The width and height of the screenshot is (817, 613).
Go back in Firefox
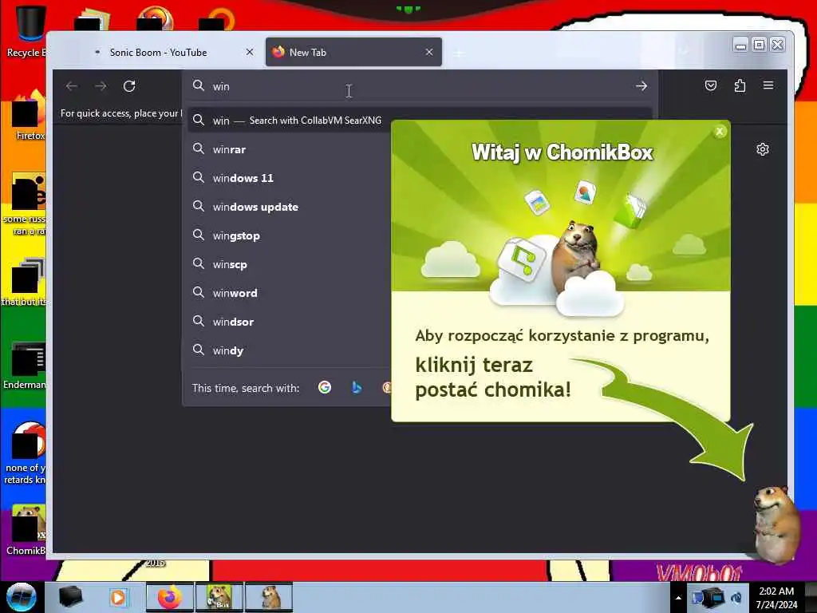[x=72, y=86]
